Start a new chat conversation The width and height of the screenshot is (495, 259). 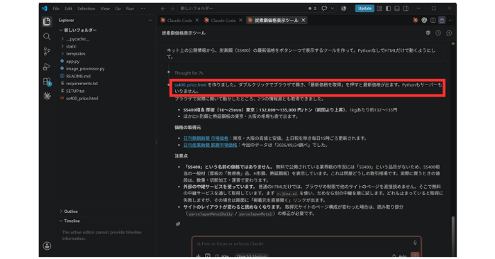pos(449,33)
